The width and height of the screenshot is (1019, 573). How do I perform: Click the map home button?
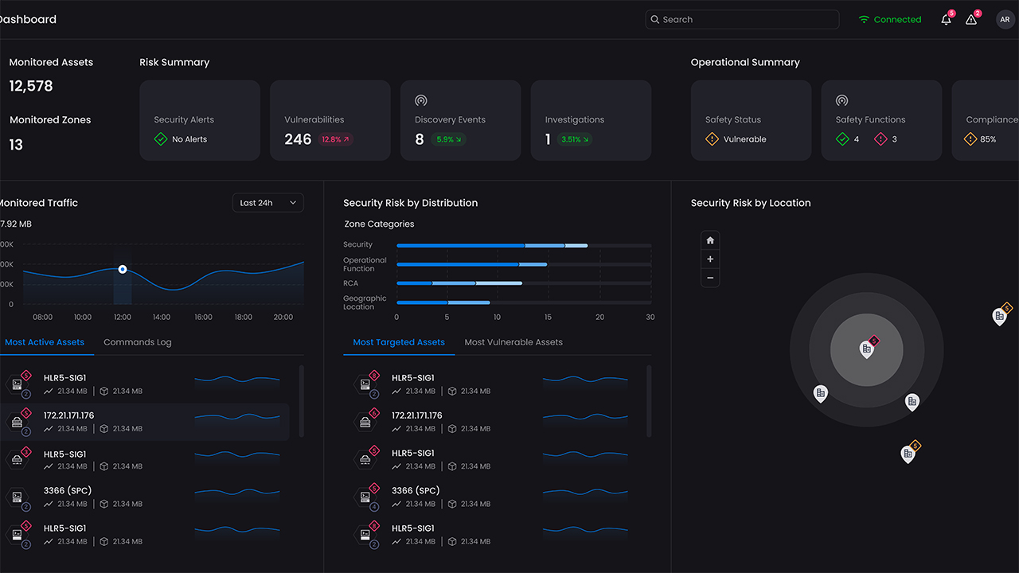point(710,240)
